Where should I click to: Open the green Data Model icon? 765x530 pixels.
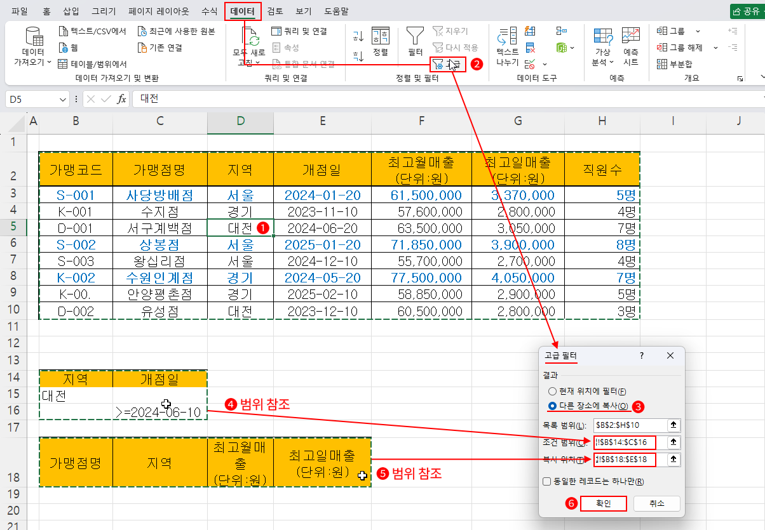tap(561, 48)
